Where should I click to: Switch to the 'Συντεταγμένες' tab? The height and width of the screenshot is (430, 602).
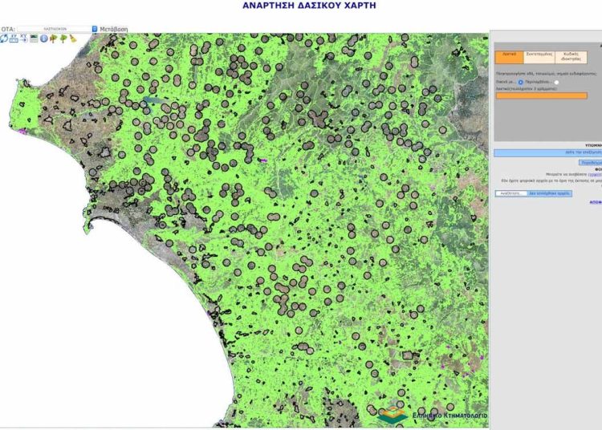(x=537, y=56)
